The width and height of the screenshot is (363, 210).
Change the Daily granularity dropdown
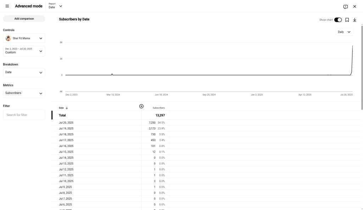(345, 32)
